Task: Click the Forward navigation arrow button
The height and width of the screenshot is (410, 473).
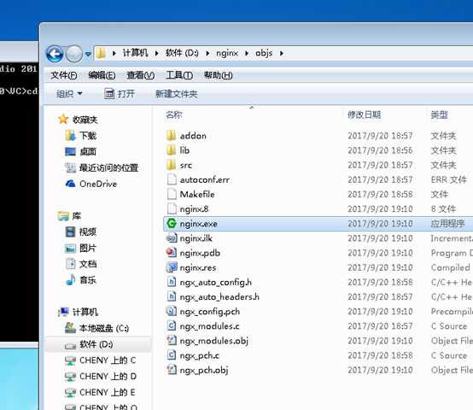Action: coord(74,54)
